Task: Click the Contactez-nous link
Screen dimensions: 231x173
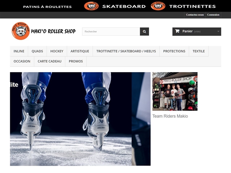Action: [x=195, y=15]
